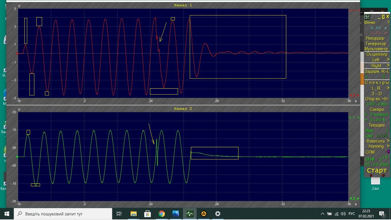Toggle the purple СПМ indicator

pos(388,152)
